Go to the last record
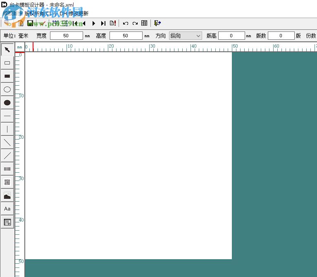 click(103, 23)
